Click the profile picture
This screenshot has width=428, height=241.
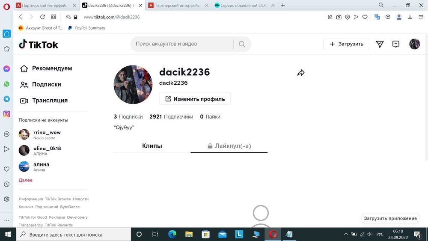[133, 84]
